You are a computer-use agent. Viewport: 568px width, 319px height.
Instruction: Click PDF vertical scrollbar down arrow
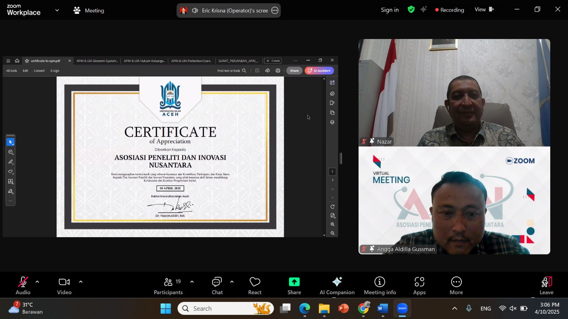[x=324, y=235]
